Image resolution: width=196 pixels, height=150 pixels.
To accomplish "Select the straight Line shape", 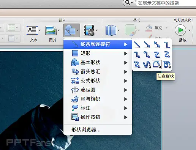I will pos(137,44).
